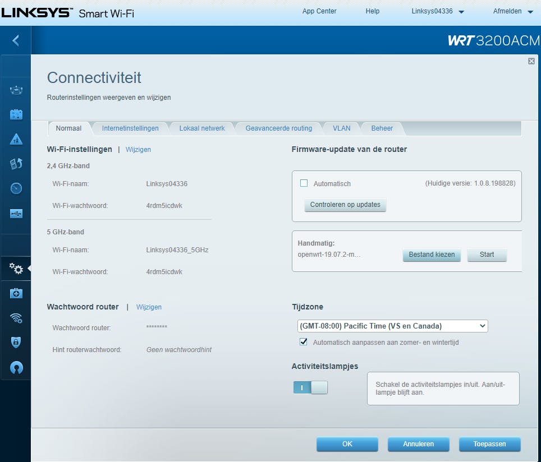Expand the Afmelden dropdown arrow
541x462 pixels.
coord(530,12)
